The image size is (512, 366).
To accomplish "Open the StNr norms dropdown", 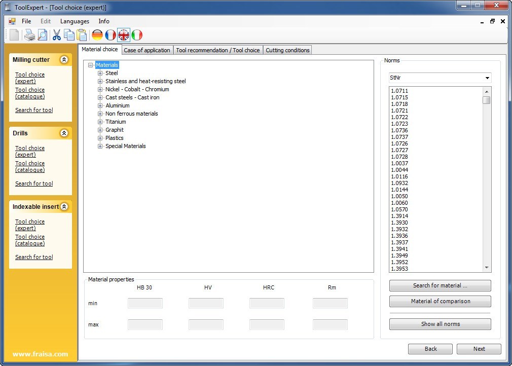I will 487,78.
